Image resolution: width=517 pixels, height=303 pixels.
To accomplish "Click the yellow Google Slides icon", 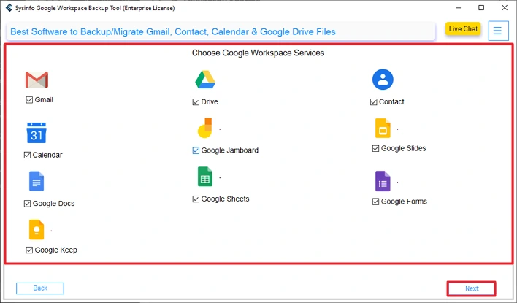I will (383, 128).
